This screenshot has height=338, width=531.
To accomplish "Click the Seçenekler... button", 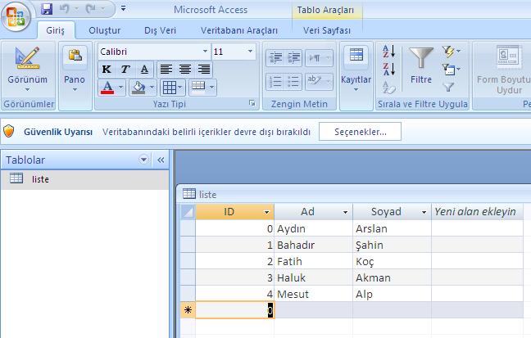I will tap(360, 132).
